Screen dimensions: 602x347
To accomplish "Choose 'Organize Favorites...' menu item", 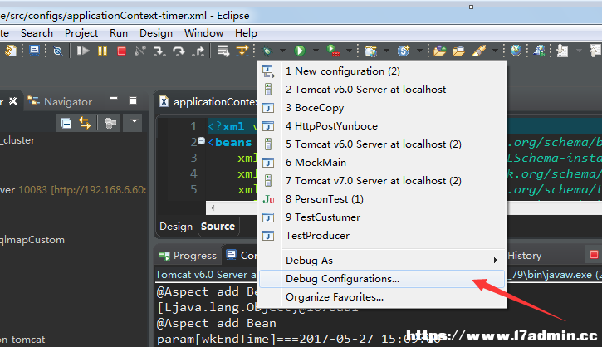I will (x=383, y=297).
